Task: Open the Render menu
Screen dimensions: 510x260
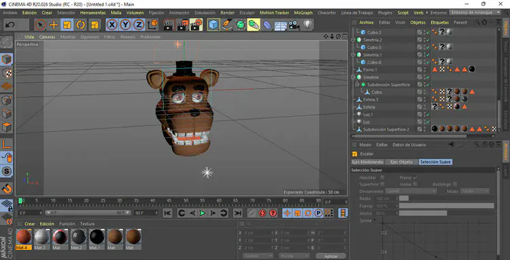Action: pyautogui.click(x=227, y=13)
